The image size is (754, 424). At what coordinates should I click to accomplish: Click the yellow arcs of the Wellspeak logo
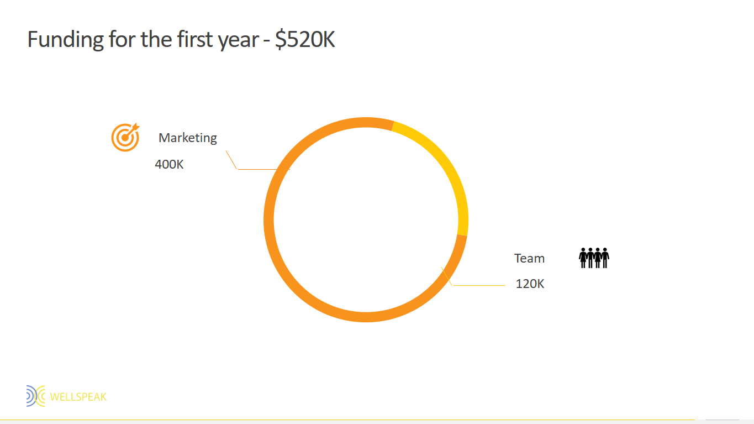click(x=41, y=396)
